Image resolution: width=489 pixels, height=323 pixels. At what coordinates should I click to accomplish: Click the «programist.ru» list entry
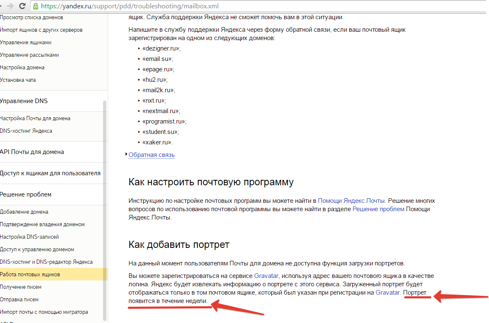(164, 121)
